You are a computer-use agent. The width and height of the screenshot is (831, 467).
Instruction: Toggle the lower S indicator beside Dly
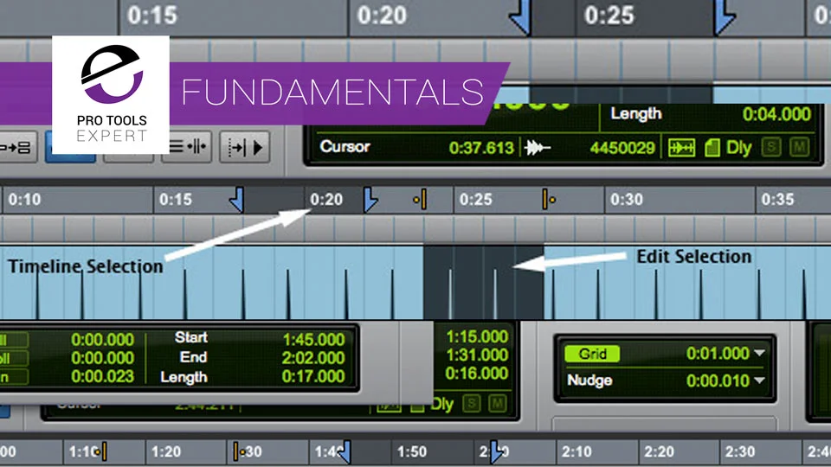click(x=471, y=405)
